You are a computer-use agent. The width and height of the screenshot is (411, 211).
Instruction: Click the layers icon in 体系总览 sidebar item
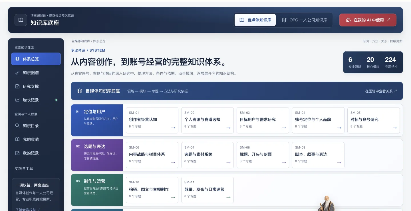tap(17, 59)
